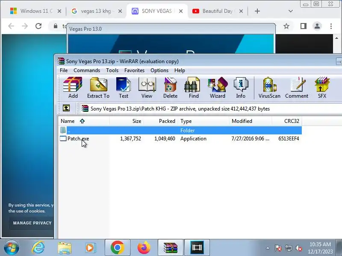Screen dimensions: 342x256
Task: Click the Extract To toolbar icon
Action: pyautogui.click(x=98, y=87)
